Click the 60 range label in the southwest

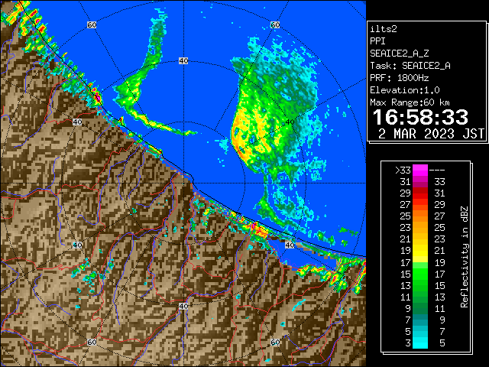[92, 342]
